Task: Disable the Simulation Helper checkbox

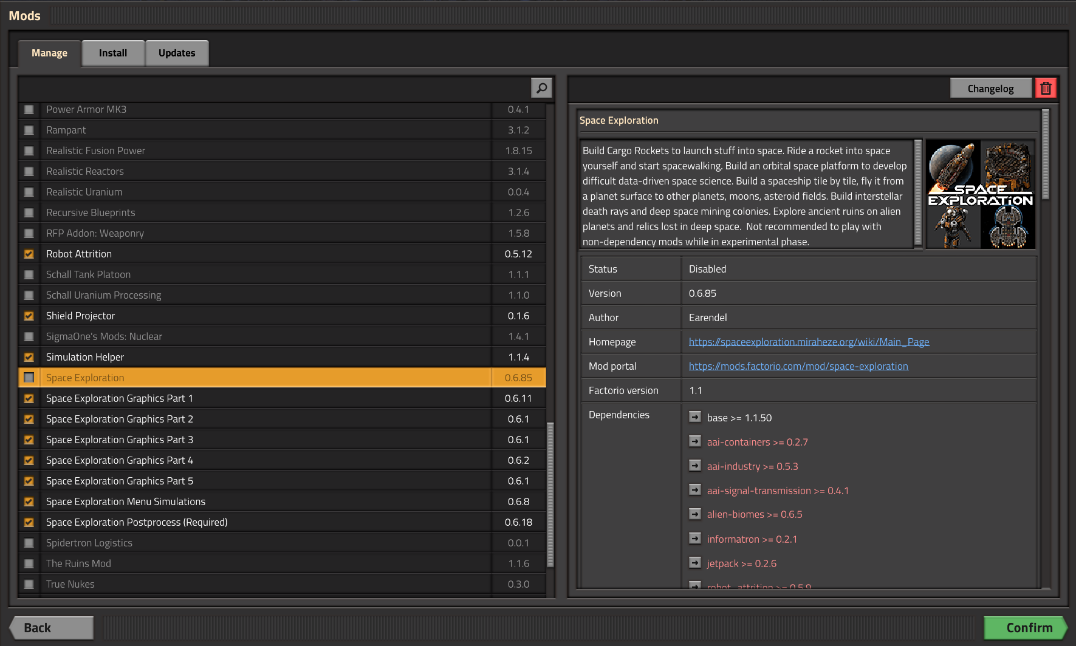Action: 29,357
